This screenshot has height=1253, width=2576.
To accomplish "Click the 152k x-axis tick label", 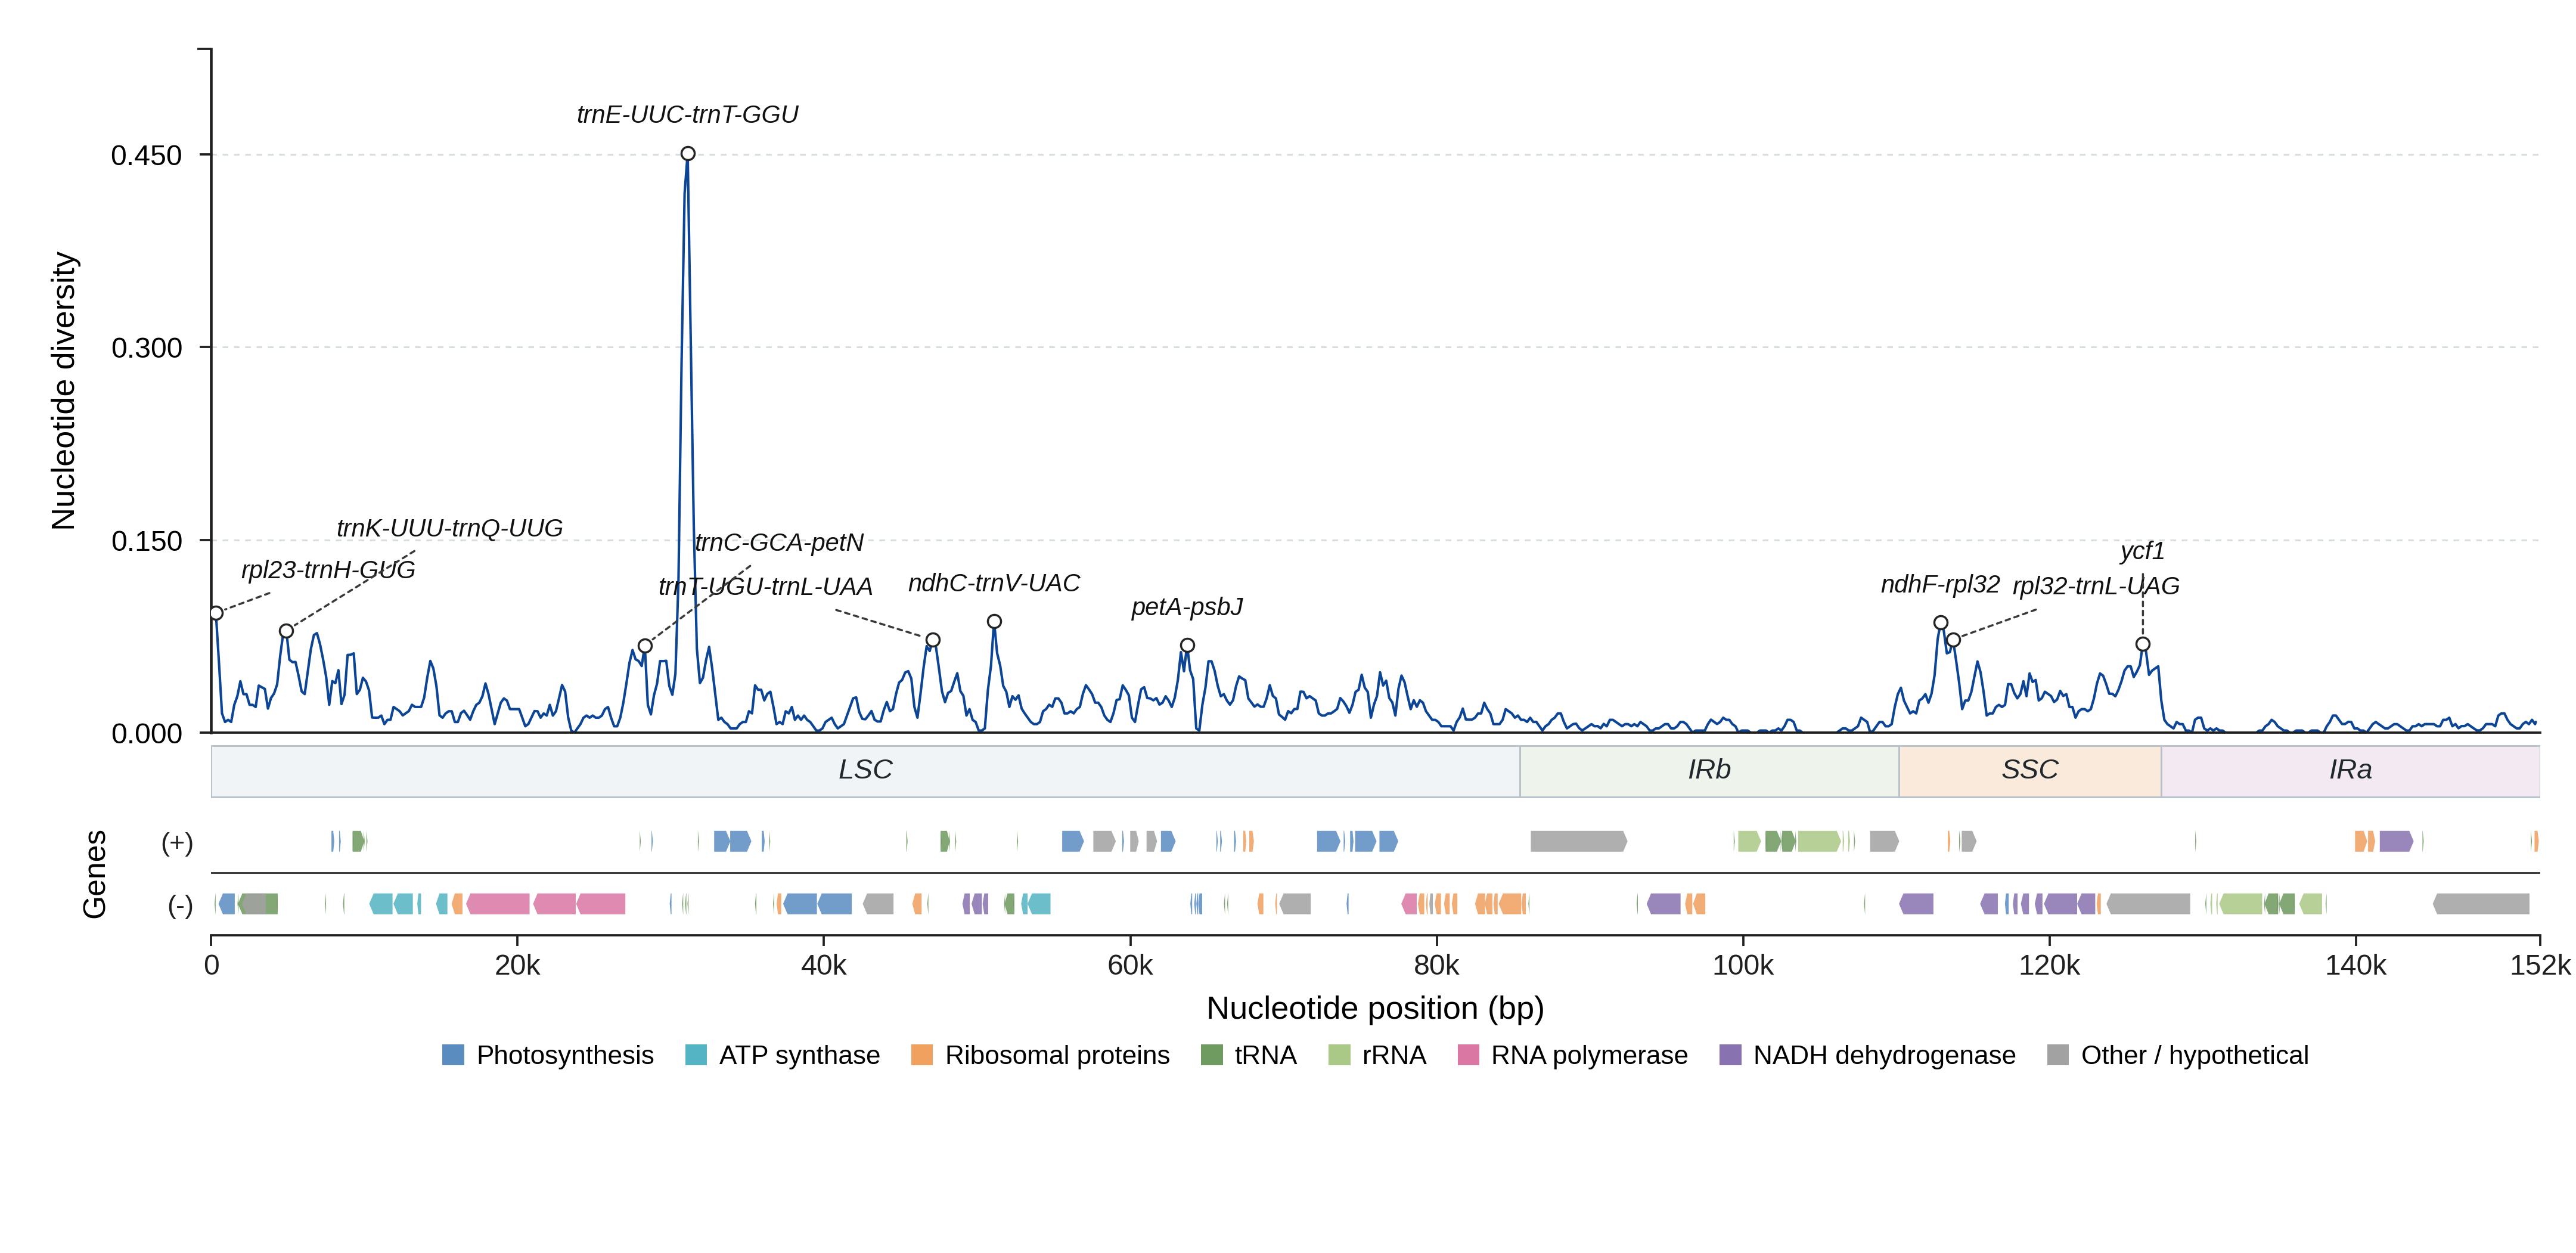I will 2540,966.
